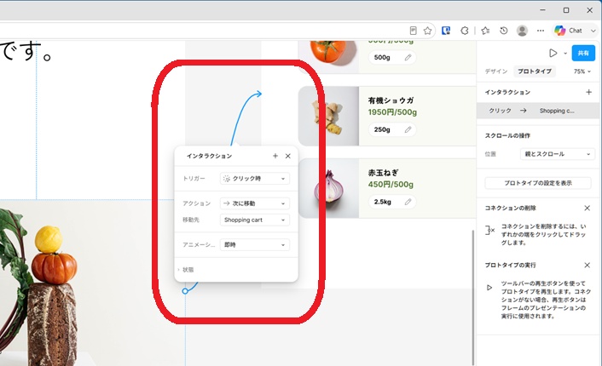This screenshot has height=366, width=602.
Task: Select the 450円/500g price text
Action: pyautogui.click(x=391, y=185)
